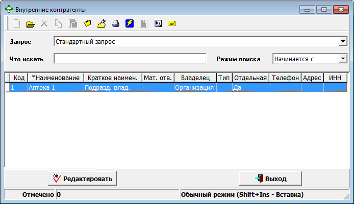
Task: Click the gray diskette save icon
Action: [x=143, y=23]
